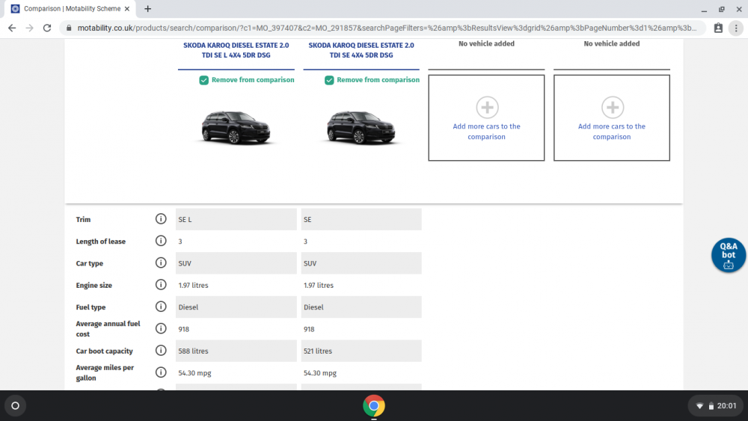This screenshot has height=421, width=748.
Task: Select the Comparison Motability Scheme tab
Action: (72, 8)
